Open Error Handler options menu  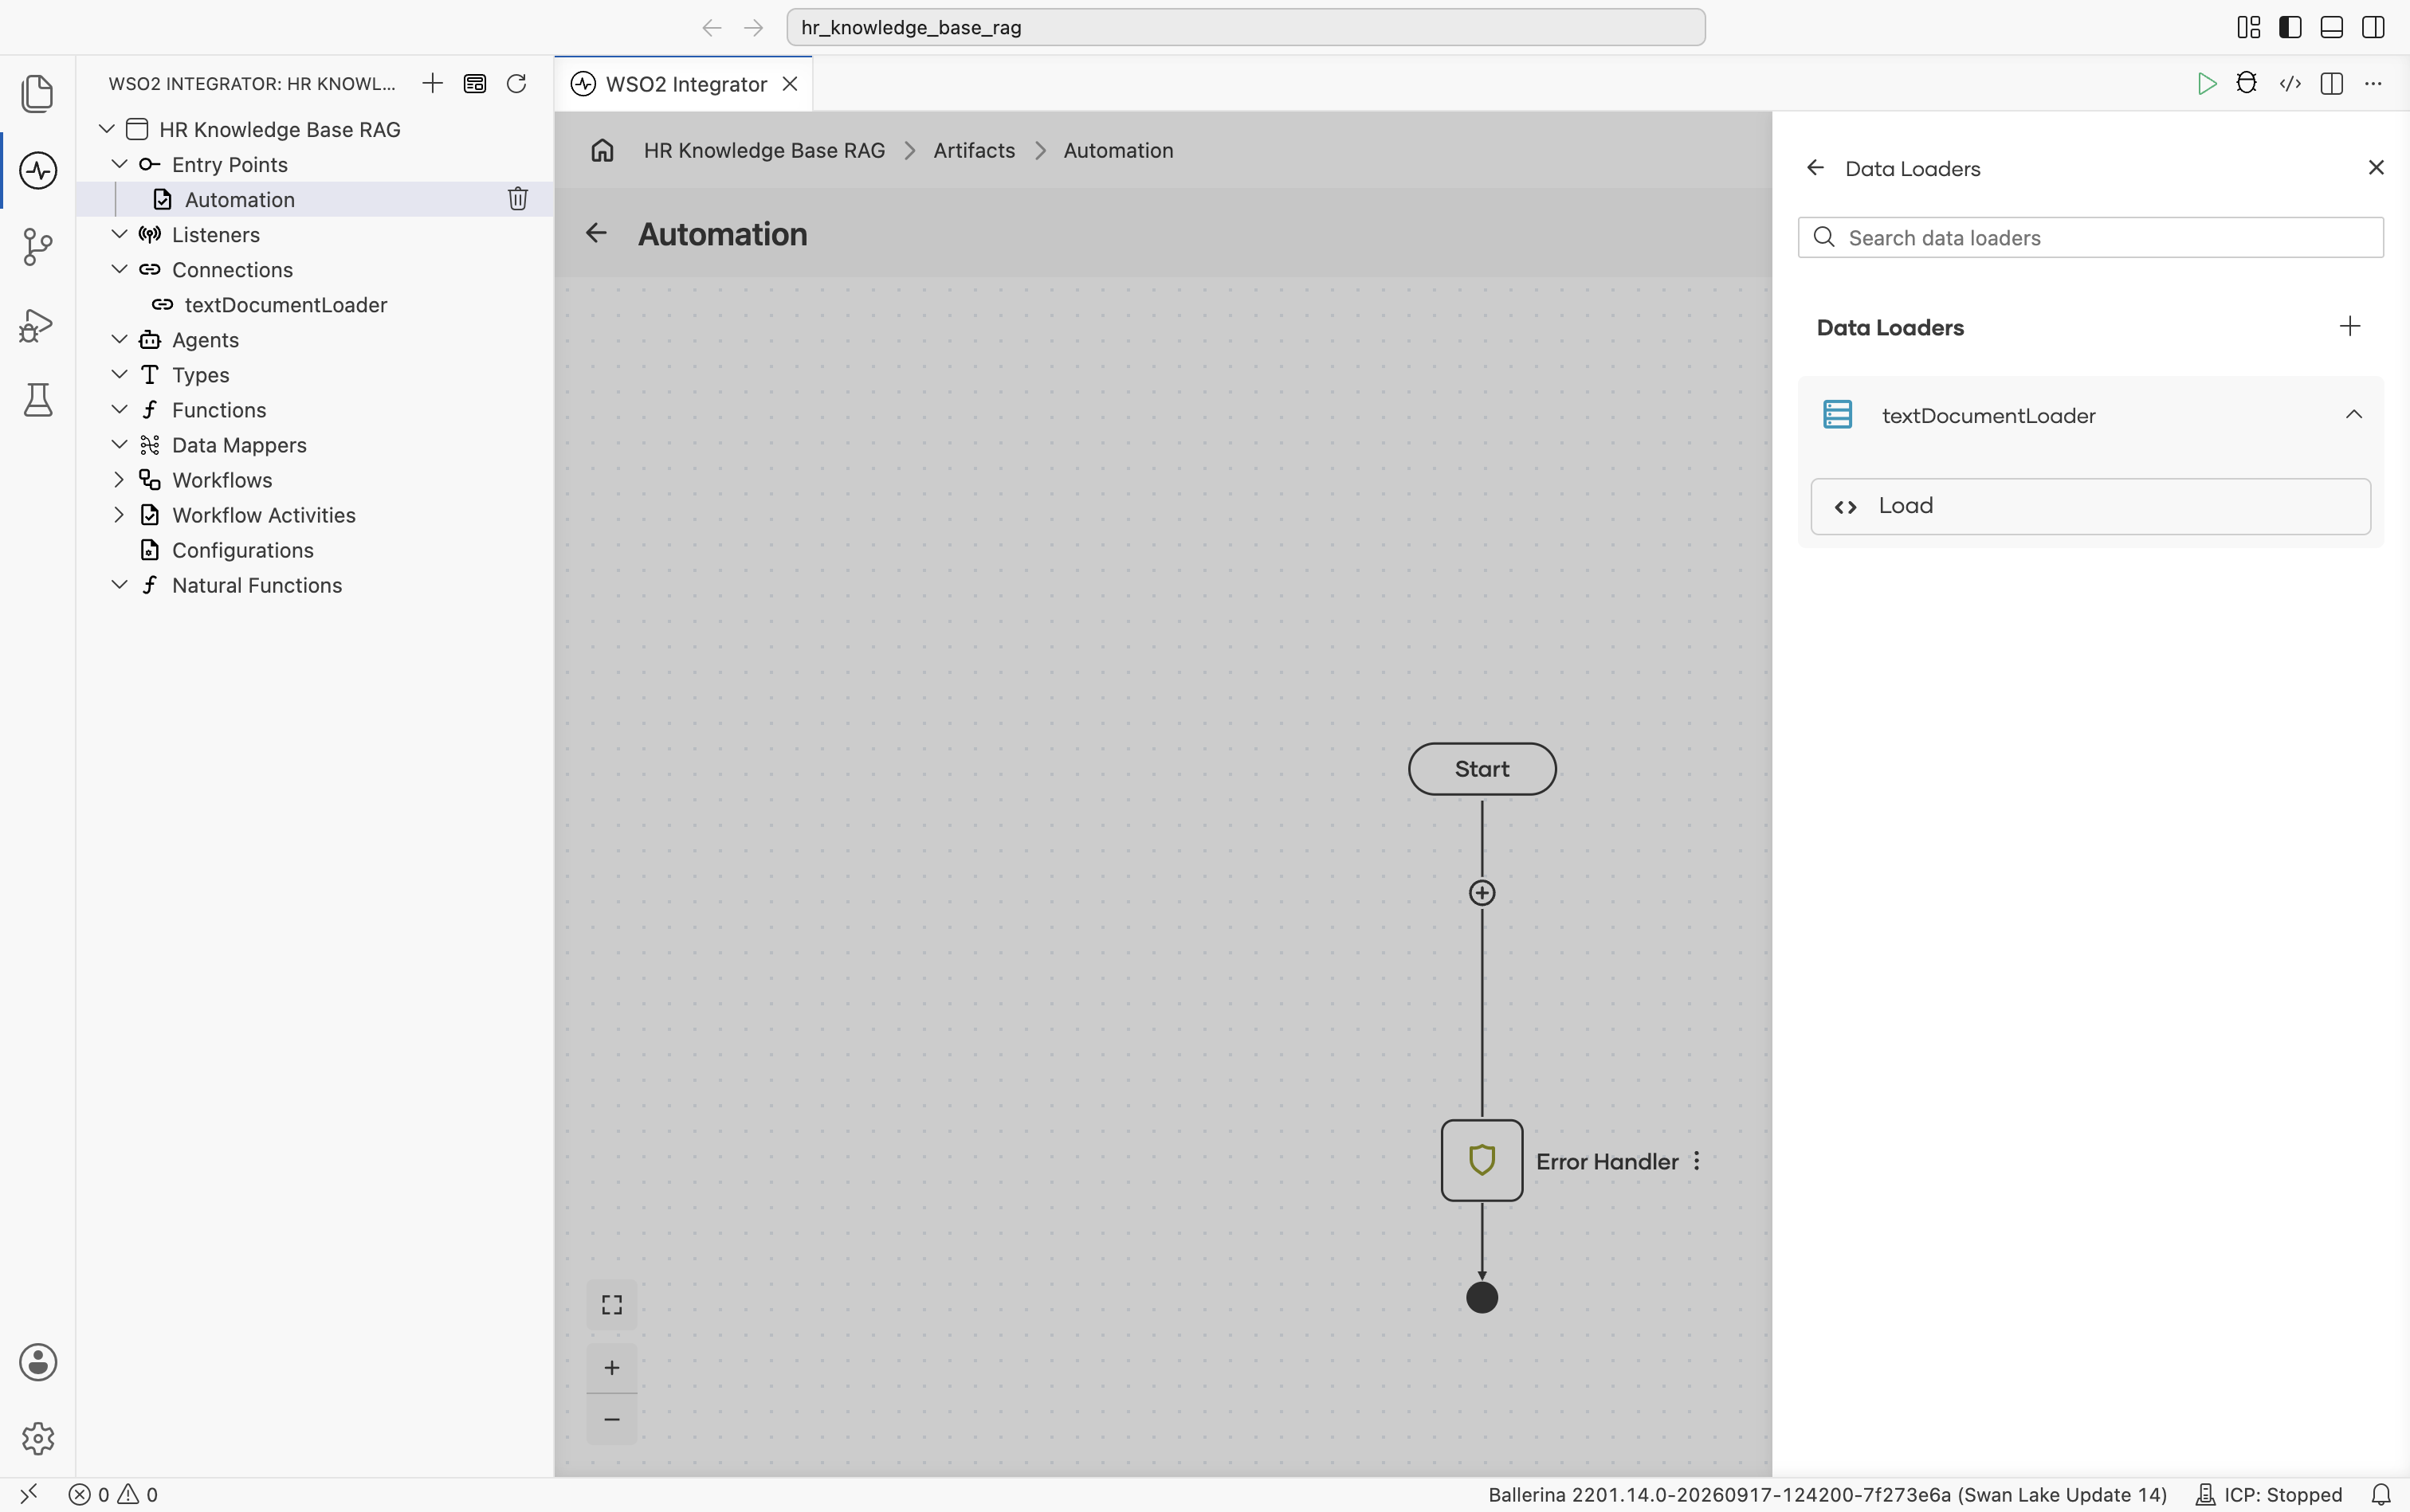1697,1161
